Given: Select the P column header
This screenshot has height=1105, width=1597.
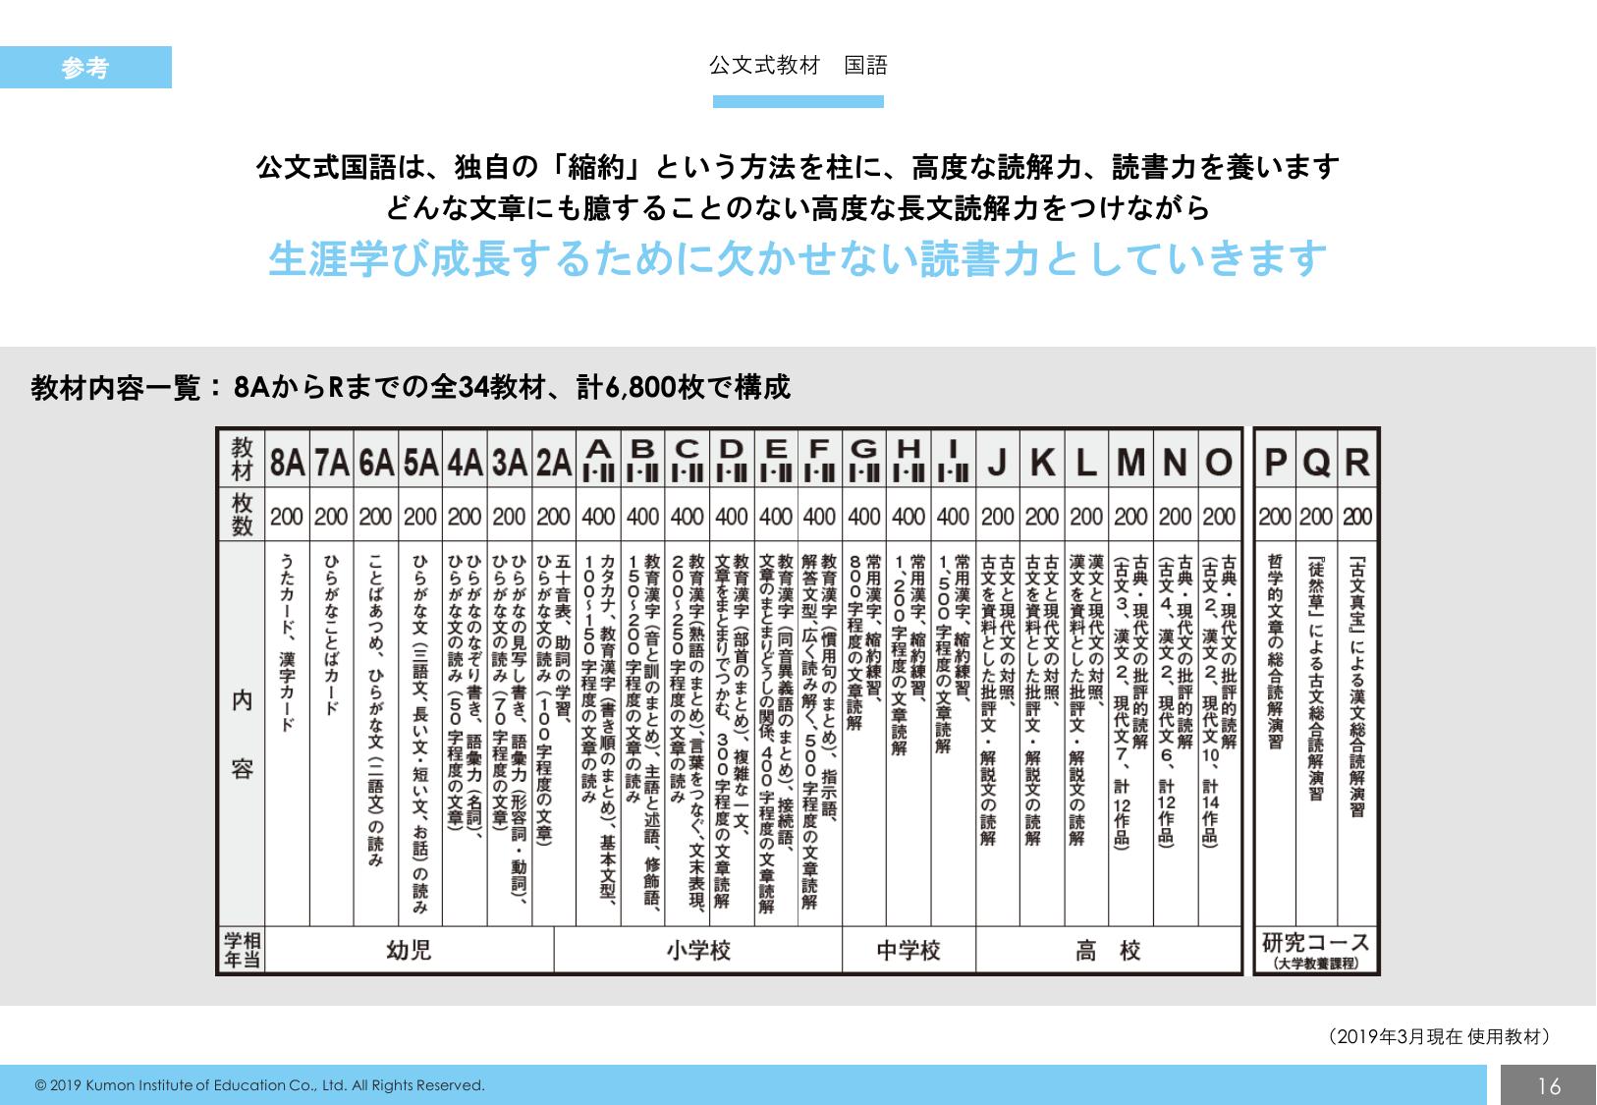Looking at the screenshot, I should 1276,461.
